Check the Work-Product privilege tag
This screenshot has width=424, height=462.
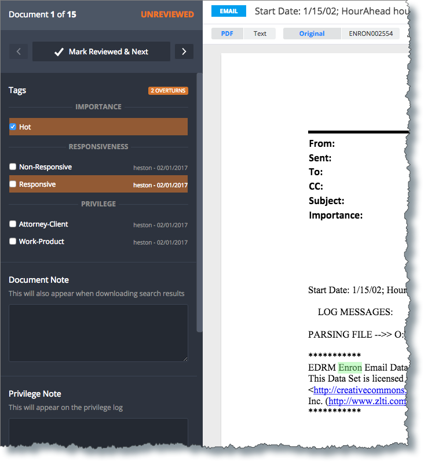pos(13,241)
